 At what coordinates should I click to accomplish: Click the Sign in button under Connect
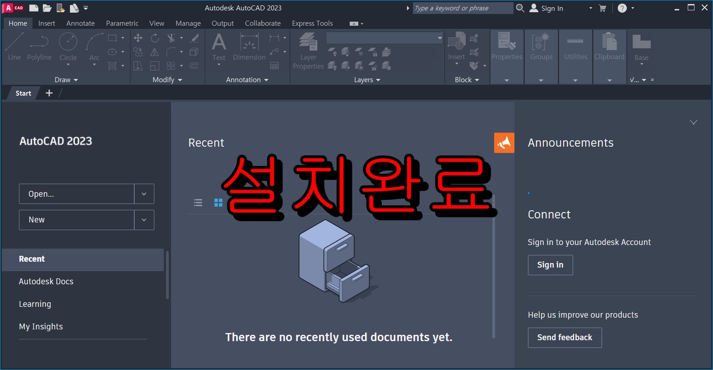551,265
